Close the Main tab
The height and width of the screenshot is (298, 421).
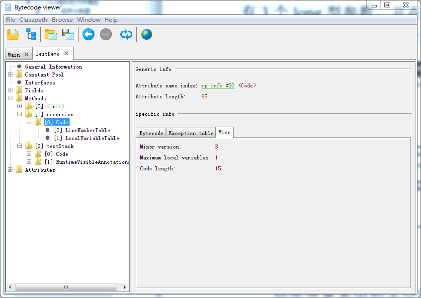pos(26,54)
